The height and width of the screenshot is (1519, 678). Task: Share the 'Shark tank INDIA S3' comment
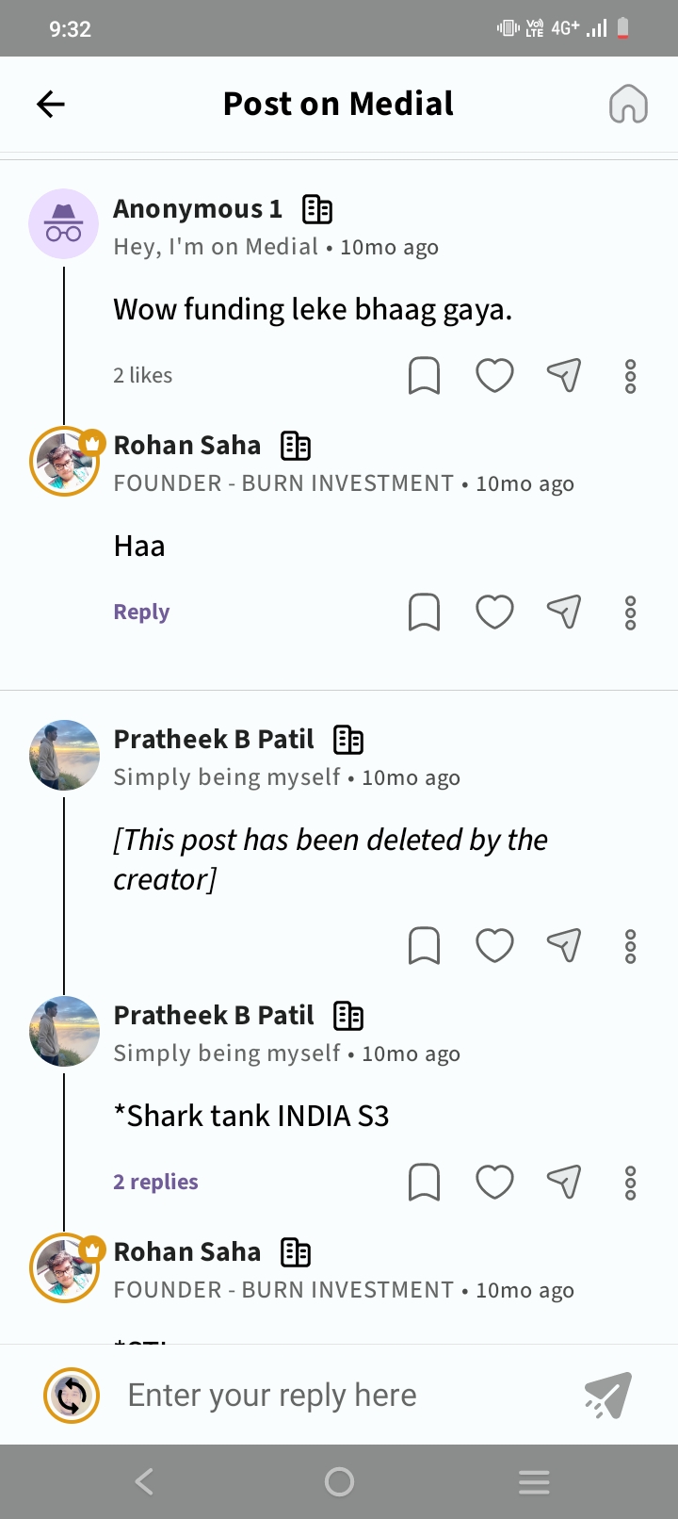(x=564, y=1182)
